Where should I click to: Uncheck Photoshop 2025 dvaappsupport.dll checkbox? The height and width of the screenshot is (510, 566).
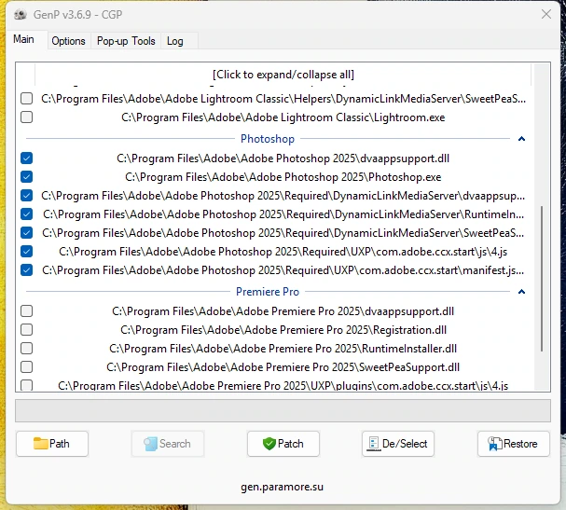(x=26, y=158)
